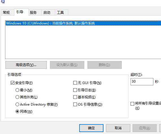
Task: Select Active Directory 修复 radio option
Action: point(17,104)
